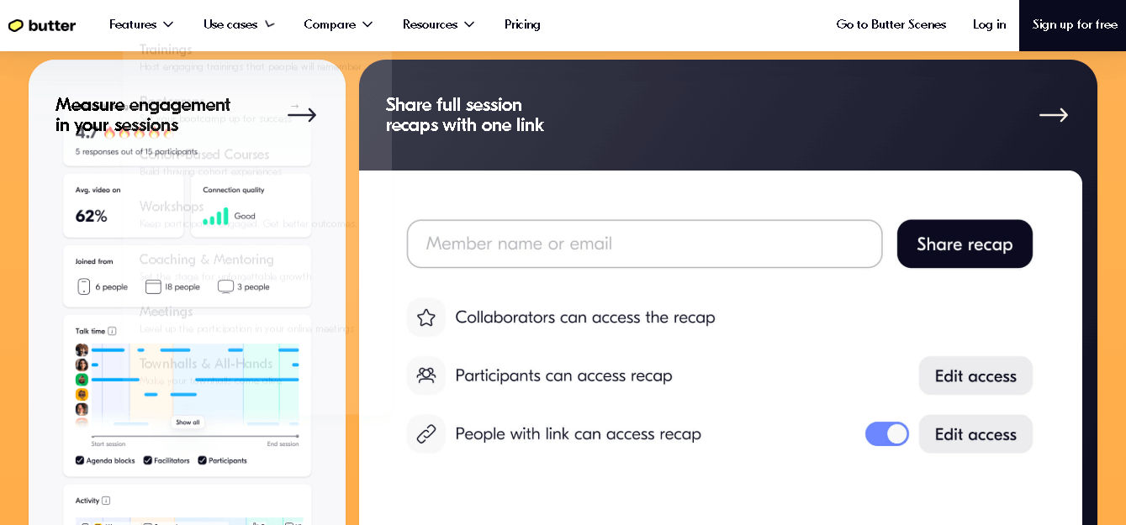This screenshot has height=525, width=1126.
Task: Click the Talk time info icon
Action: [112, 331]
